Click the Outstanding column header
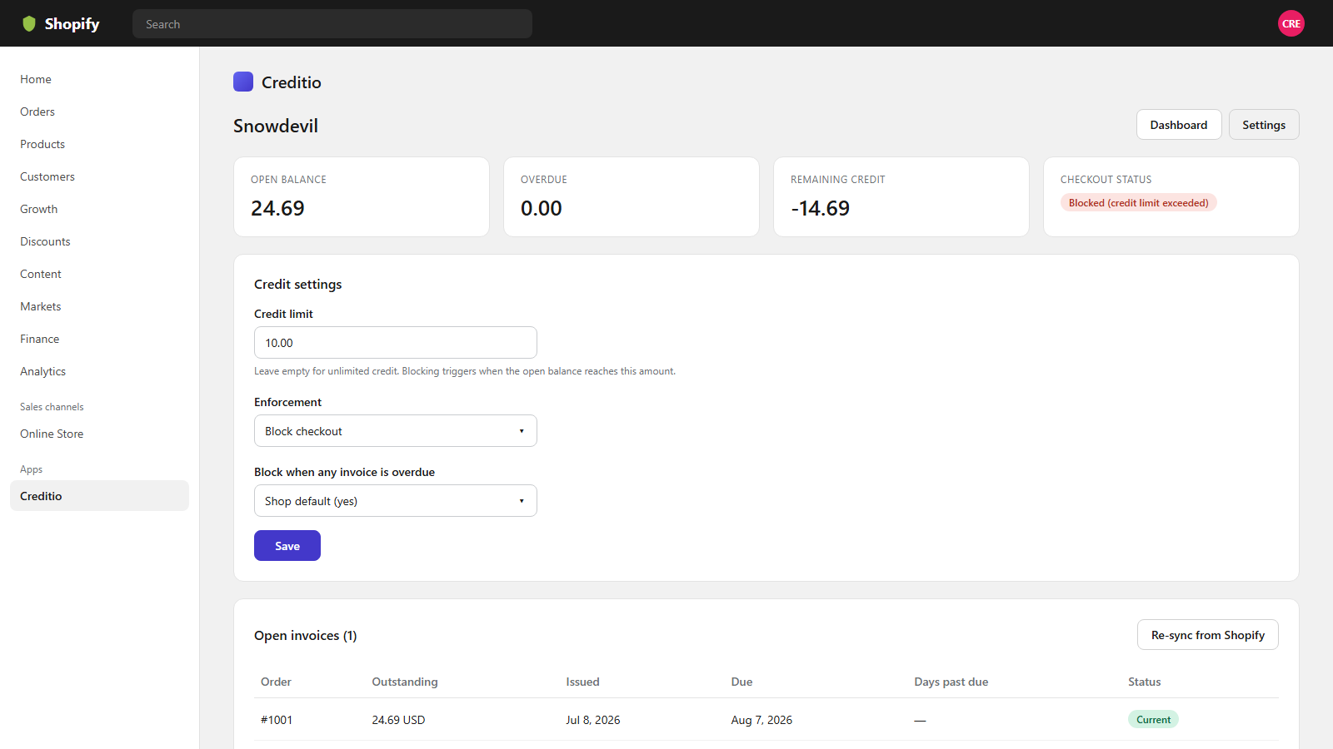This screenshot has width=1333, height=749. [x=405, y=682]
